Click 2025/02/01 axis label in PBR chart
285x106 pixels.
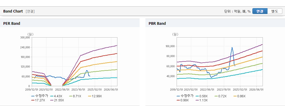coord(240,89)
